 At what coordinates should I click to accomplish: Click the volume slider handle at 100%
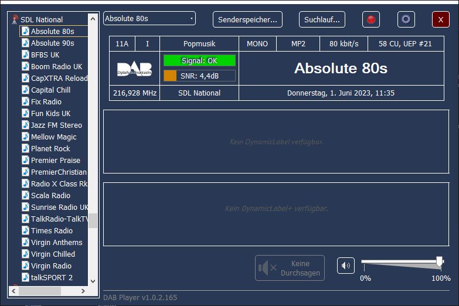point(439,261)
